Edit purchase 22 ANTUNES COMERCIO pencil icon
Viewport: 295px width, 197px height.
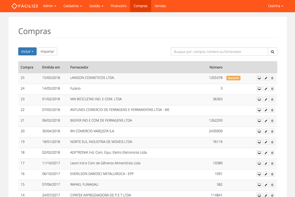[266, 110]
